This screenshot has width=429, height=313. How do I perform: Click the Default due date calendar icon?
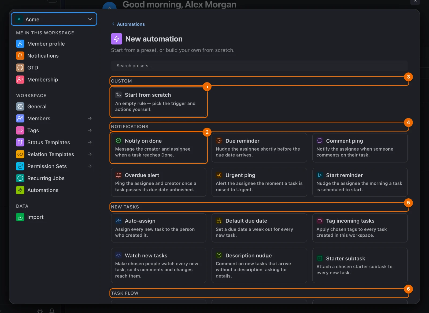click(x=219, y=221)
